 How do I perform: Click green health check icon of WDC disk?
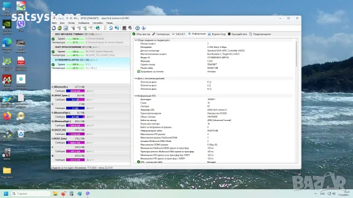[x=53, y=39]
